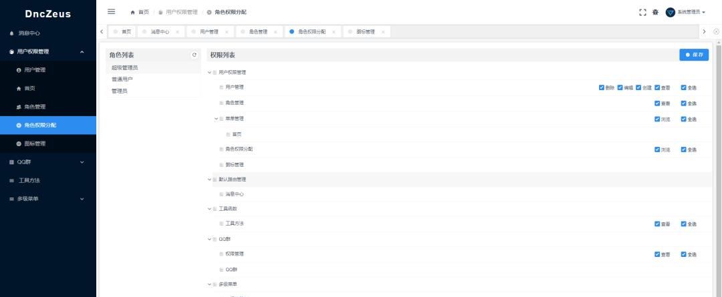
Task: Switch to the 消息中心 tab
Action: 160,32
